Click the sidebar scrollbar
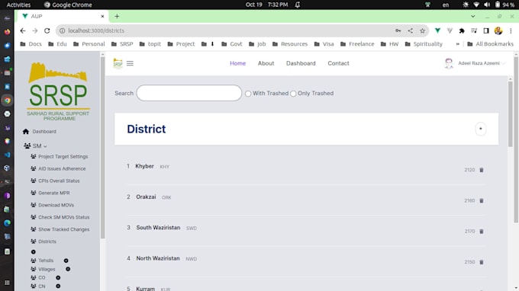The width and height of the screenshot is (519, 291). (x=102, y=147)
